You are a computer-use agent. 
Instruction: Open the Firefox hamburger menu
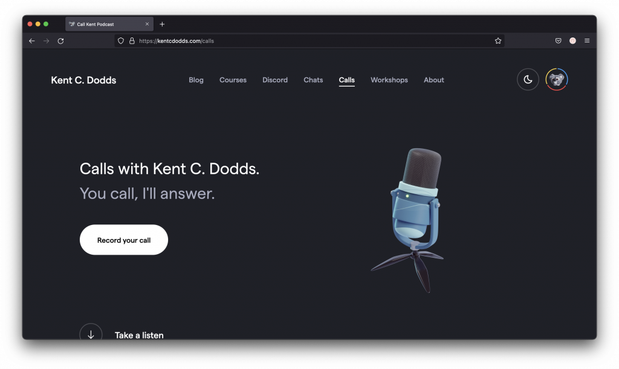point(587,41)
